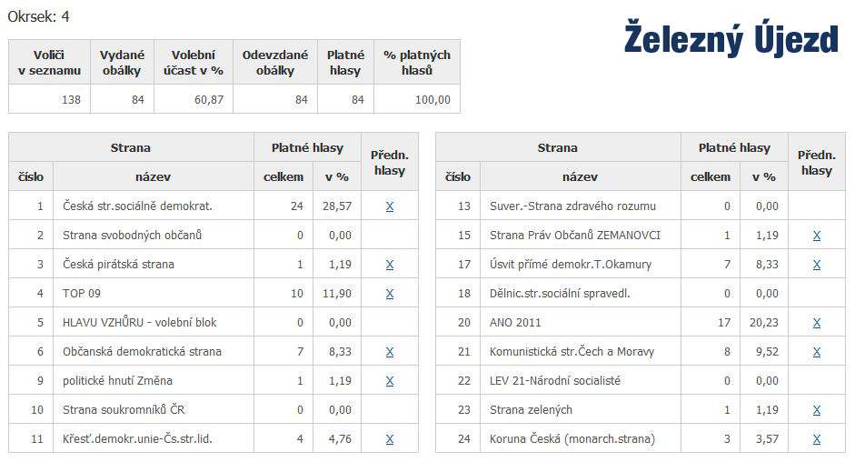The image size is (855, 462).
Task: Click the Voliči v seznamu header
Action: 49,63
